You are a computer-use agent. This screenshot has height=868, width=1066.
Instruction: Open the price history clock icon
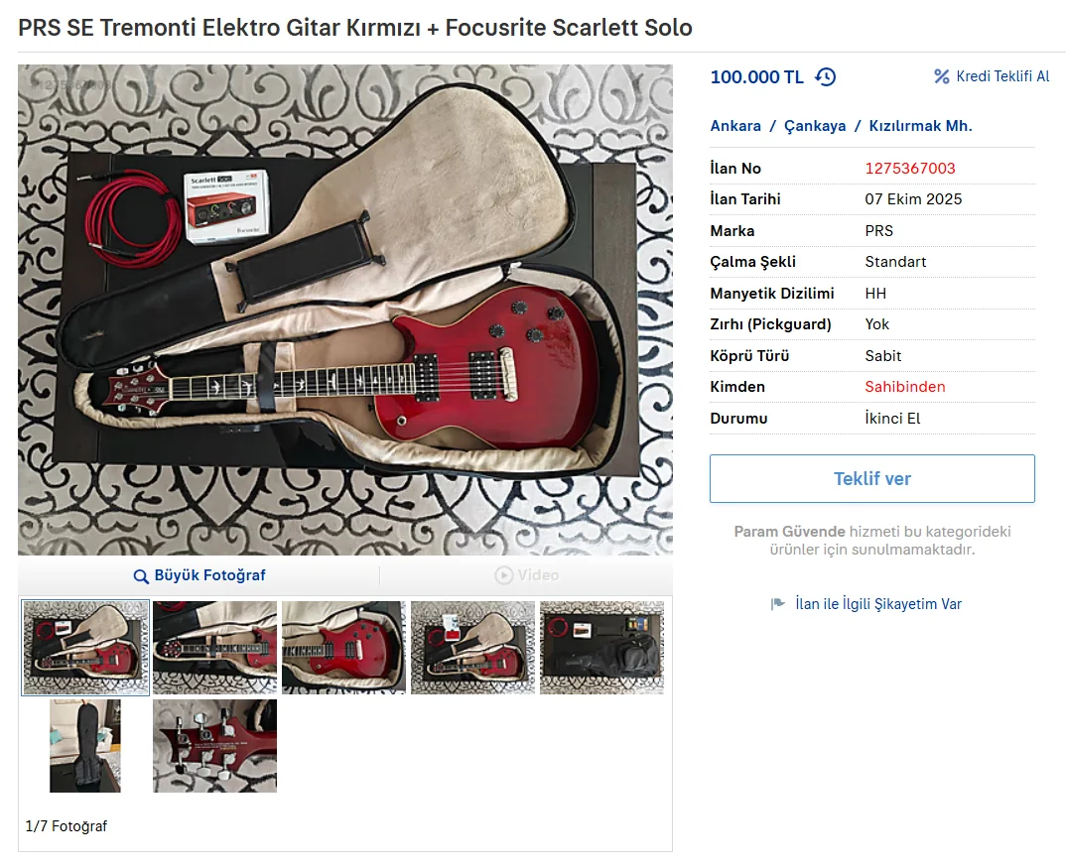[x=826, y=76]
